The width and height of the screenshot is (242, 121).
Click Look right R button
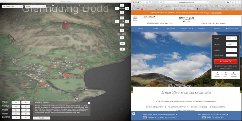(127, 21)
